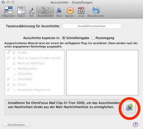
Task: Toggle the NetNewsWire checkbox
Action: click(8, 69)
